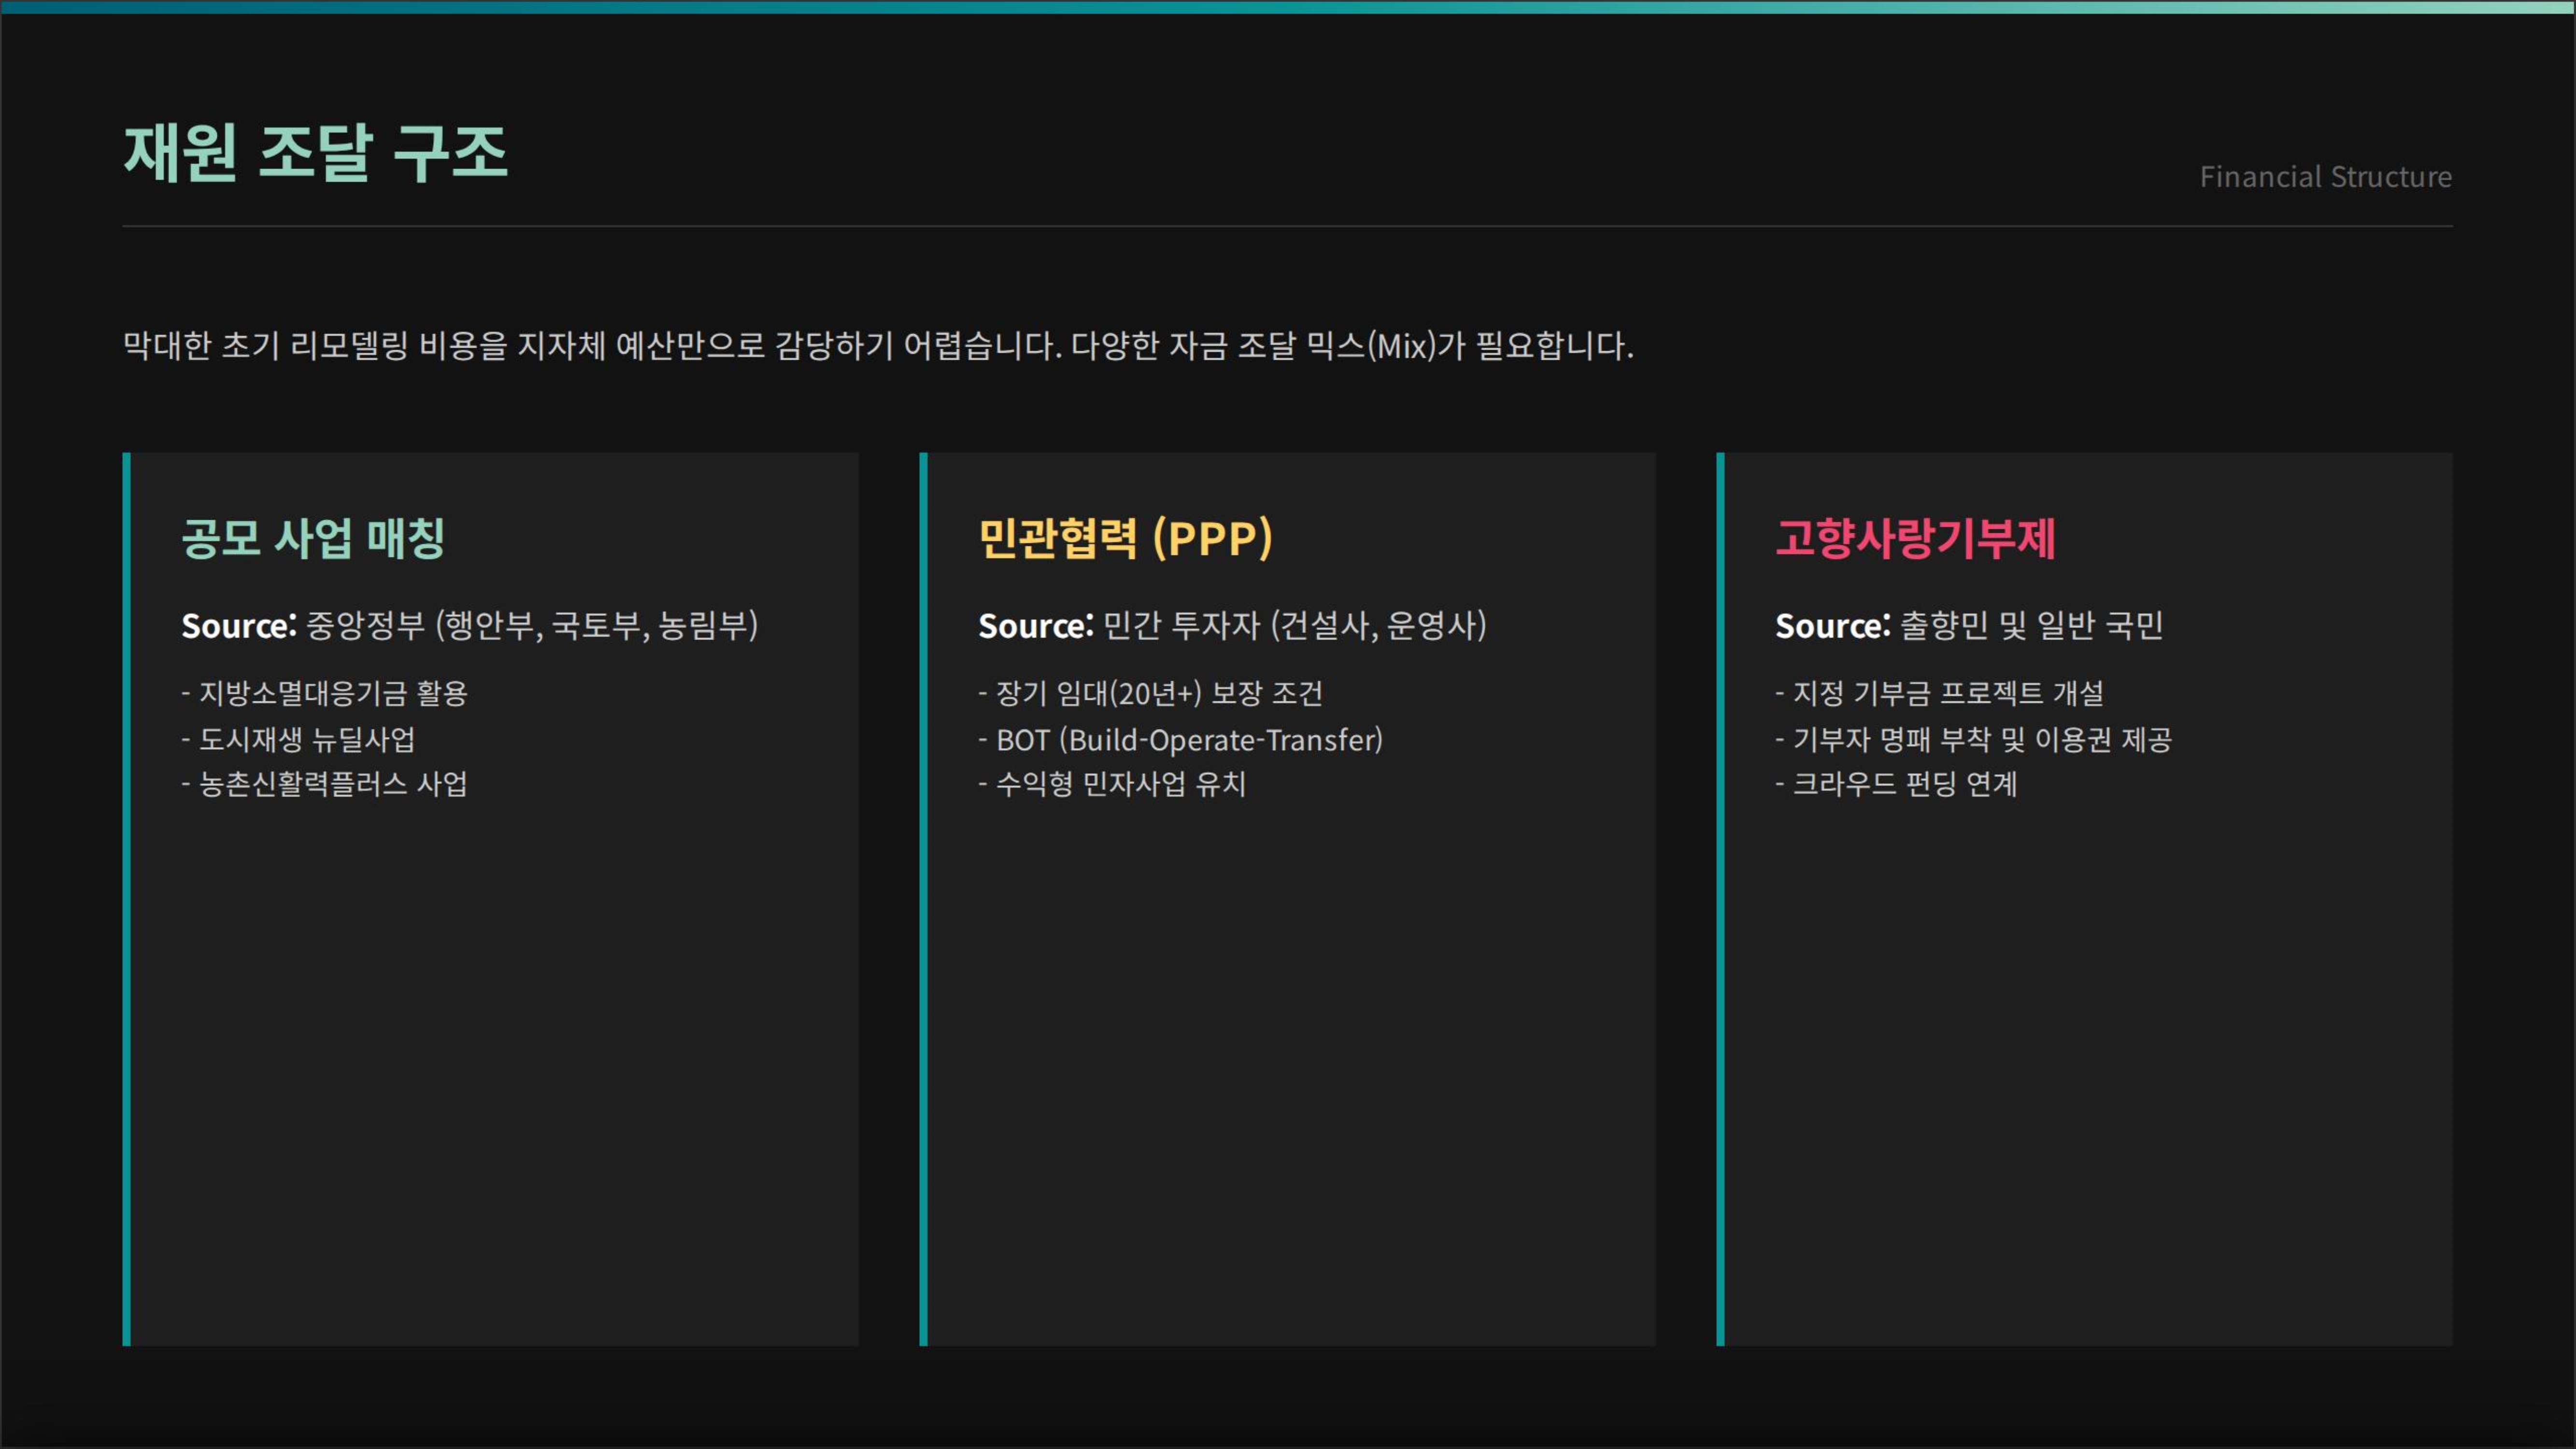Click the BOT (Build-Operate-Transfer) bullet
Image resolution: width=2576 pixels, height=1449 pixels.
[x=1180, y=740]
